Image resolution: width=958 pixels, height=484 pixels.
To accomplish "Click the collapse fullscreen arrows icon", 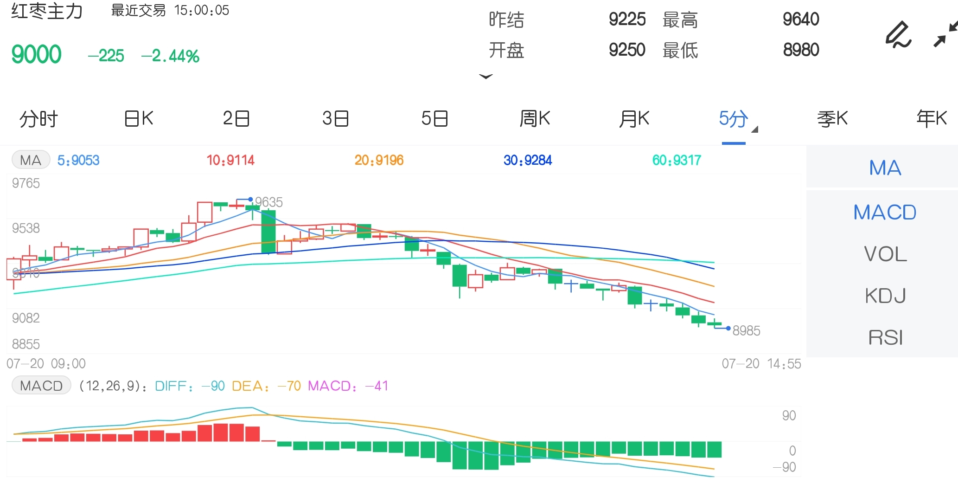I will pos(946,34).
